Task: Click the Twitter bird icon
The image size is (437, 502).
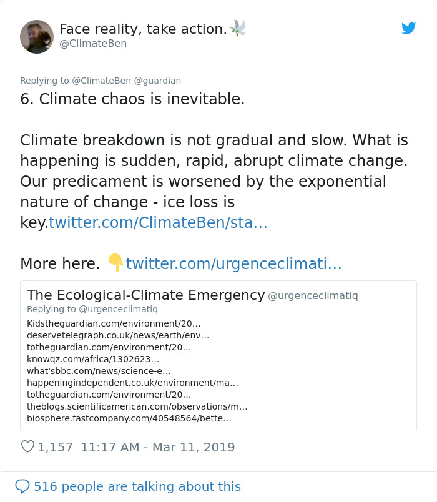Action: (409, 28)
